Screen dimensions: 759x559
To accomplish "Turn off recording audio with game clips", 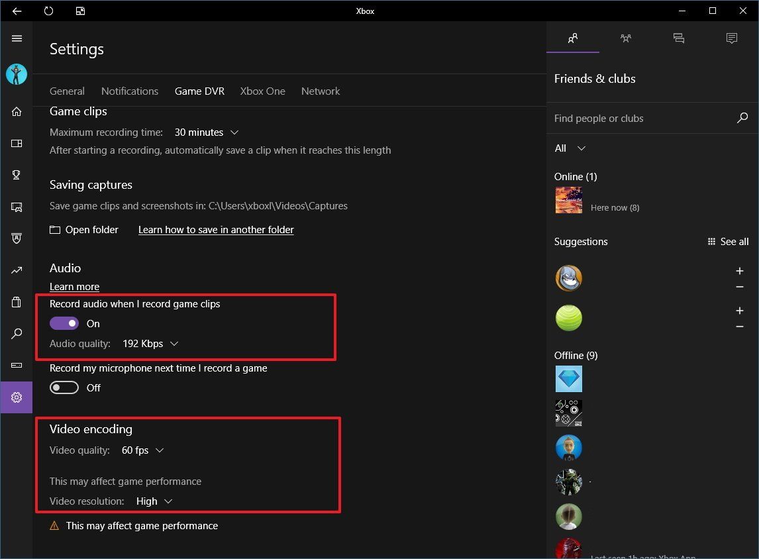I will point(64,323).
